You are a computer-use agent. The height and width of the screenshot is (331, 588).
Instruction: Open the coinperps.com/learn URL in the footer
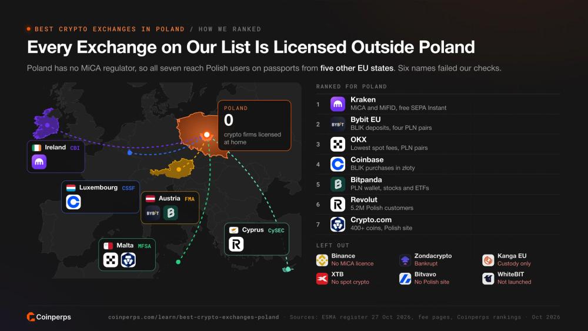pos(193,317)
